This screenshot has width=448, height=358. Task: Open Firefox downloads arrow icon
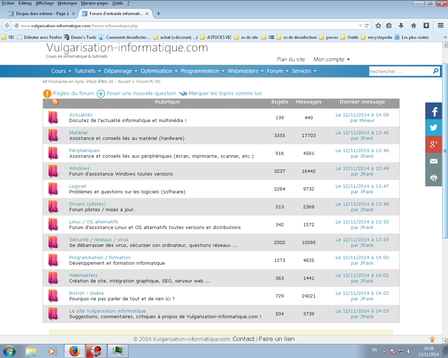401,26
